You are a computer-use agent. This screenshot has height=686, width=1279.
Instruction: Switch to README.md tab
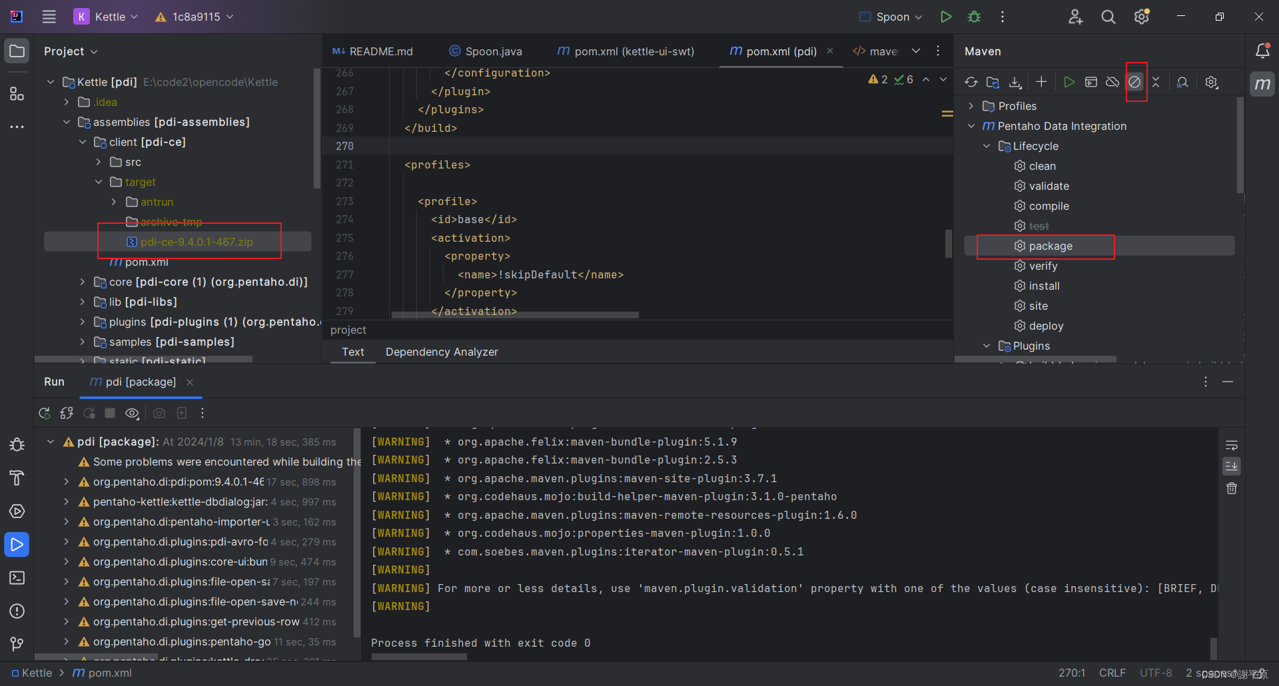point(373,51)
